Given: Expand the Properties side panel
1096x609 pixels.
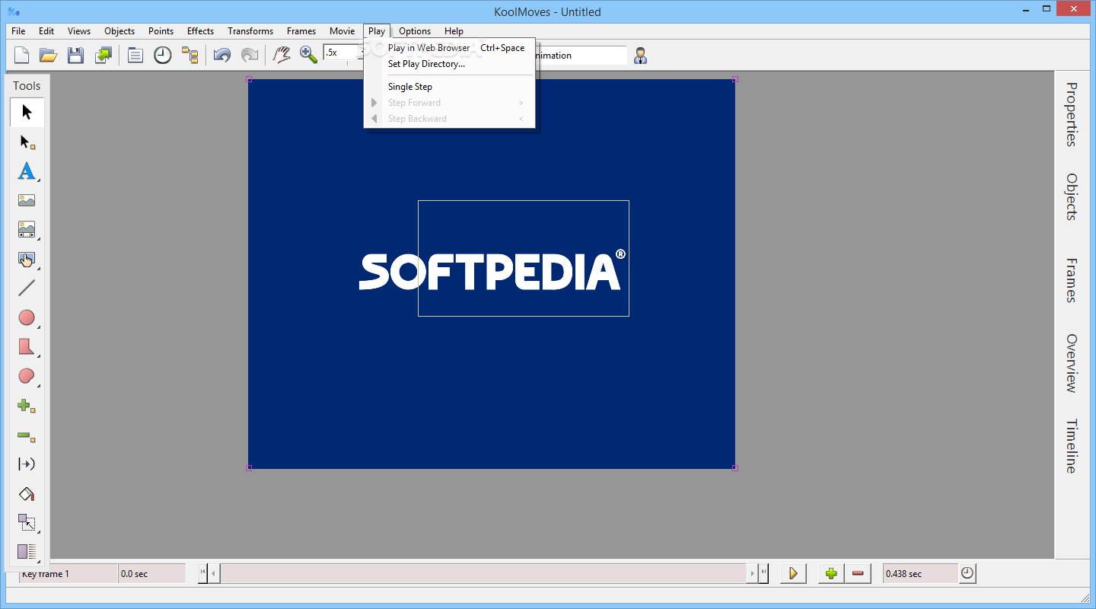Looking at the screenshot, I should point(1072,114).
